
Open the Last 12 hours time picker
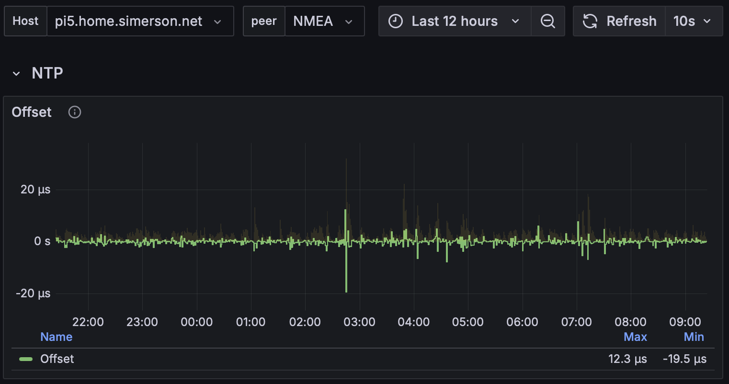455,21
